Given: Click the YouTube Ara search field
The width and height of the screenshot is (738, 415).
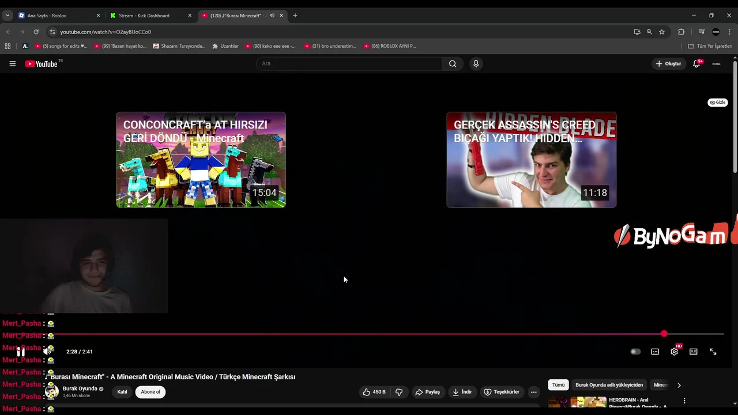Looking at the screenshot, I should point(349,63).
